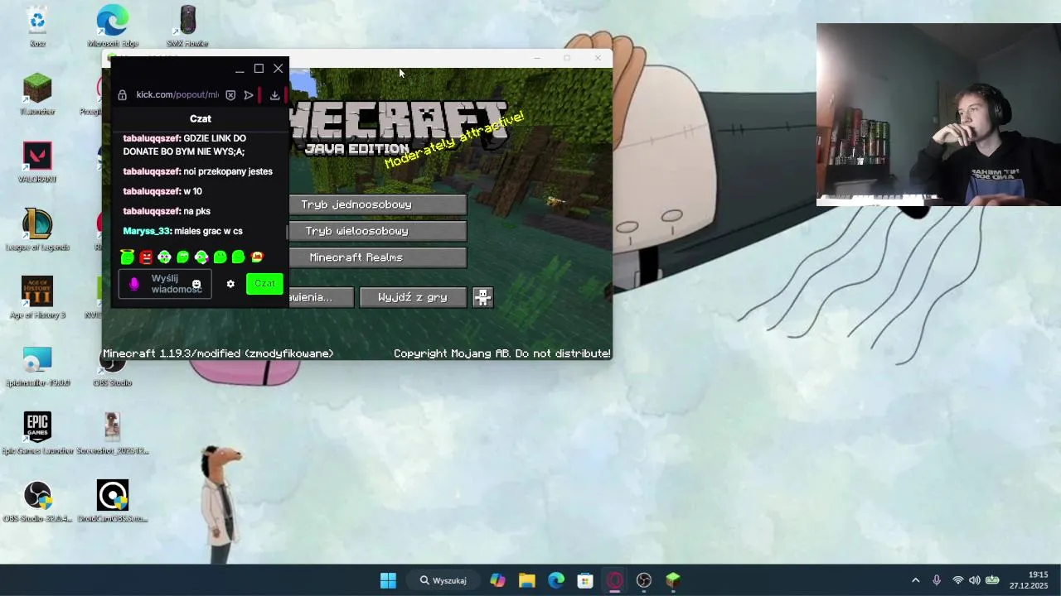Select the DroidCamOBS Setup installer icon

pos(113,502)
